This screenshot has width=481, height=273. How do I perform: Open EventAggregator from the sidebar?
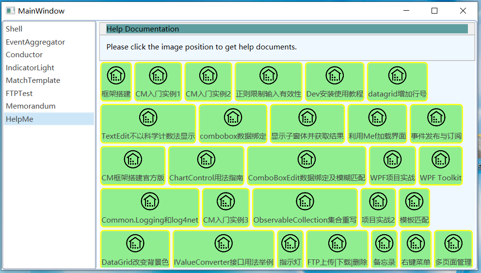[x=49, y=42]
